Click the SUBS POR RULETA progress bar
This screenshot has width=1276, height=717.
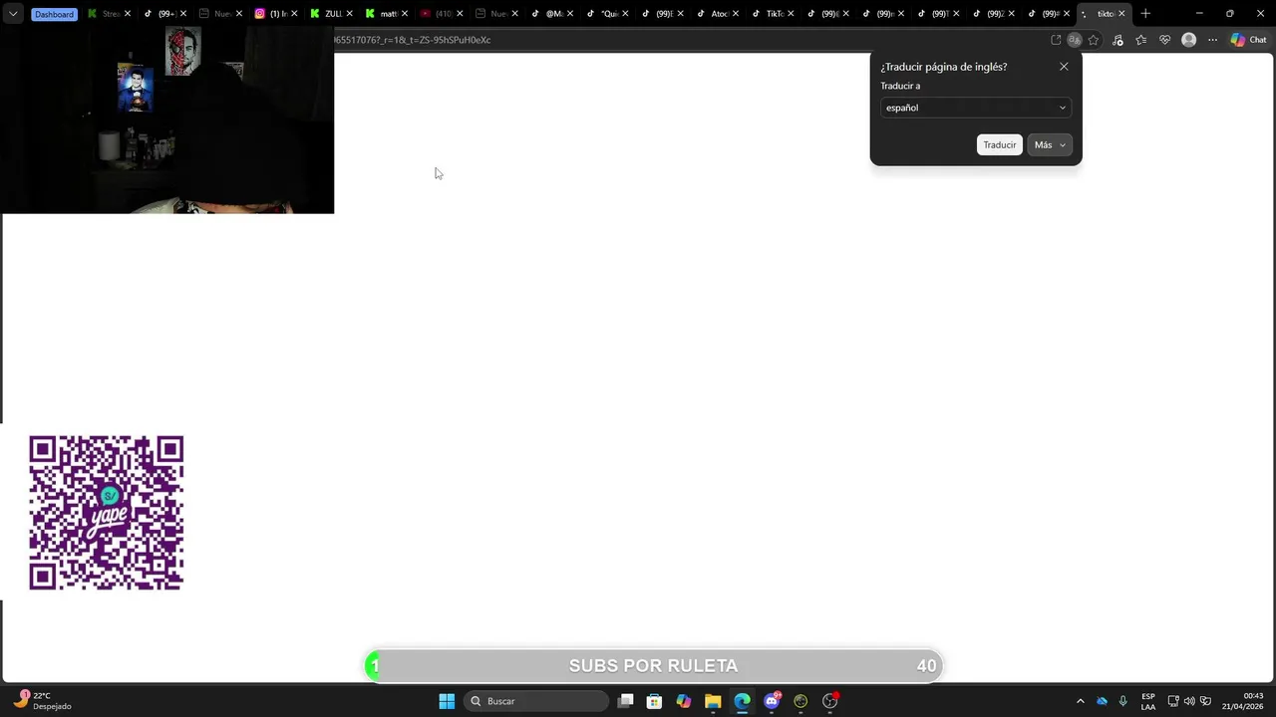point(654,666)
